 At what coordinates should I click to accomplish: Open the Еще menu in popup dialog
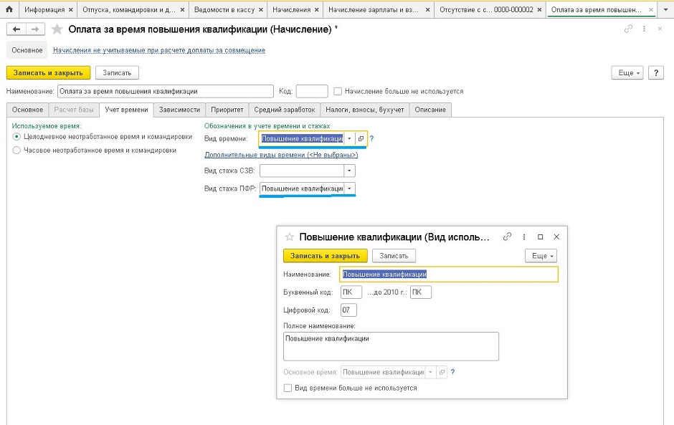tap(541, 256)
